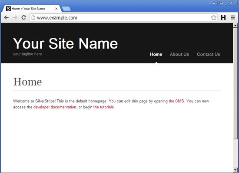The width and height of the screenshot is (239, 173).
Task: Click the 'your tagline here' text
Action: [x=27, y=54]
